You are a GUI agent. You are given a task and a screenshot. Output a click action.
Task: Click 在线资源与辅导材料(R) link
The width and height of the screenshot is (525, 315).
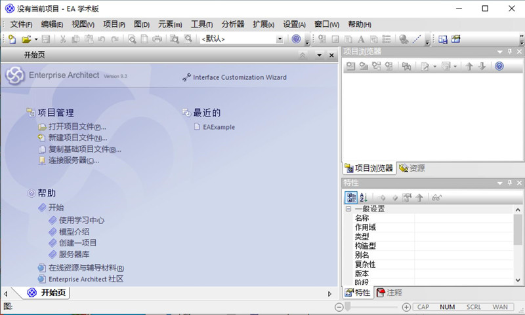(86, 268)
